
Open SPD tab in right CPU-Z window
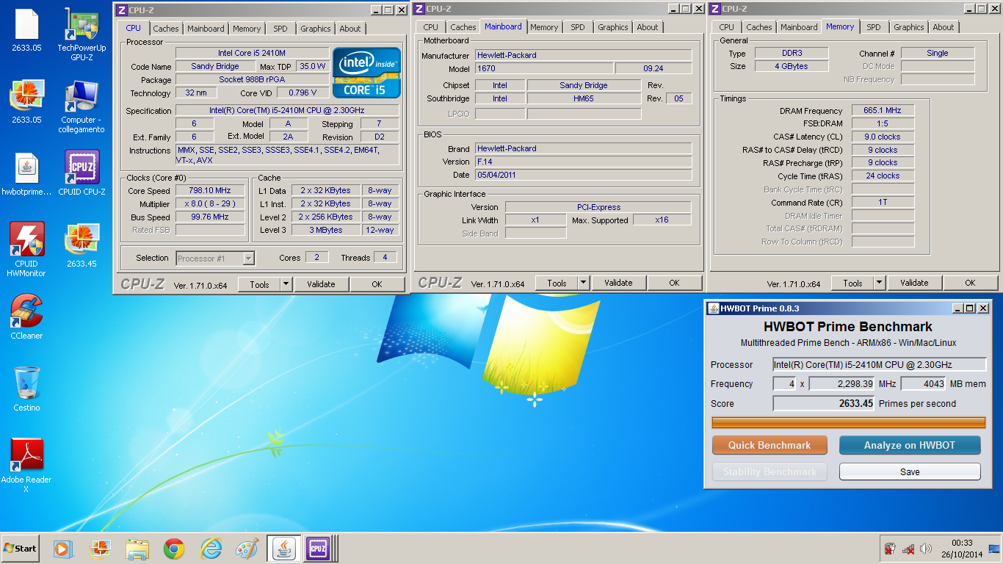click(874, 27)
